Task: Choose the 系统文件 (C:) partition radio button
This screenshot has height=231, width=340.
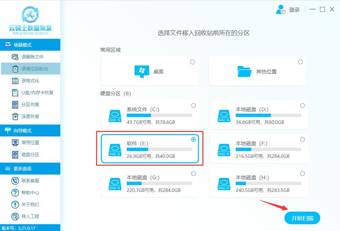Action: click(x=193, y=105)
